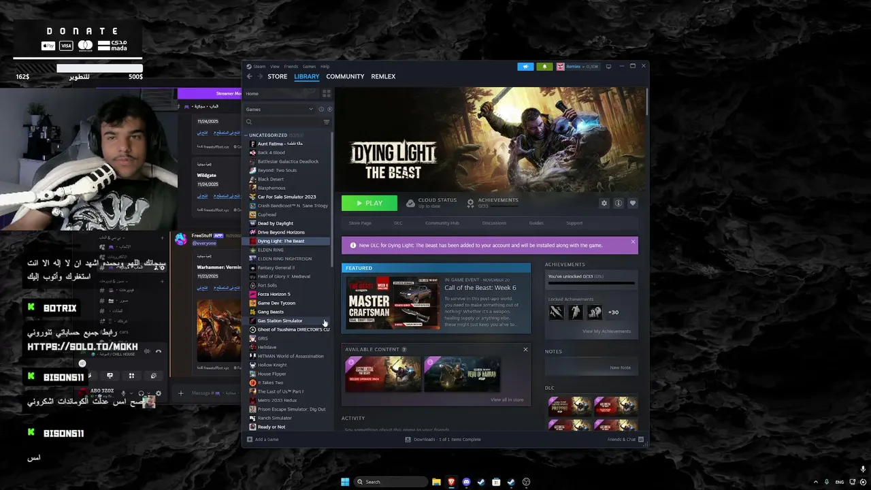The image size is (871, 490).
Task: Open the Help menu
Action: point(325,66)
